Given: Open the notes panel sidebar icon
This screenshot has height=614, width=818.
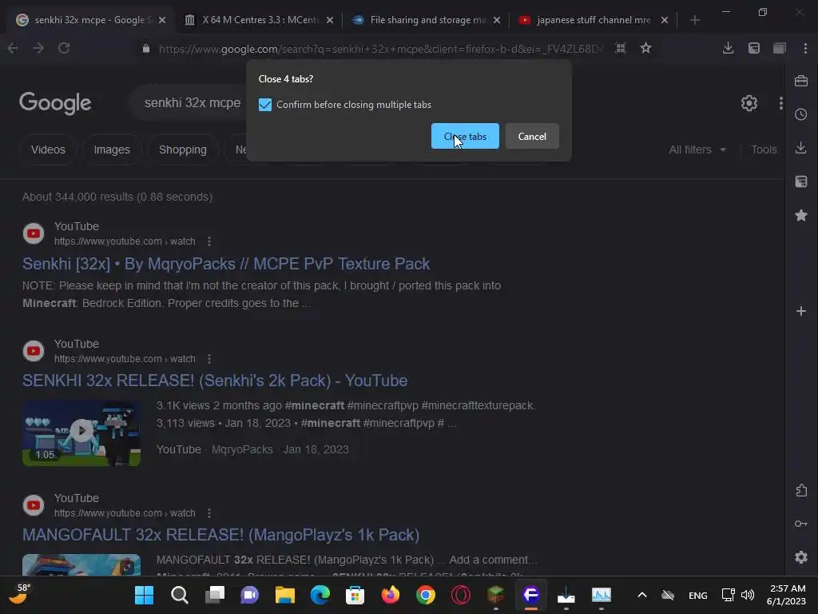Looking at the screenshot, I should pos(801,181).
